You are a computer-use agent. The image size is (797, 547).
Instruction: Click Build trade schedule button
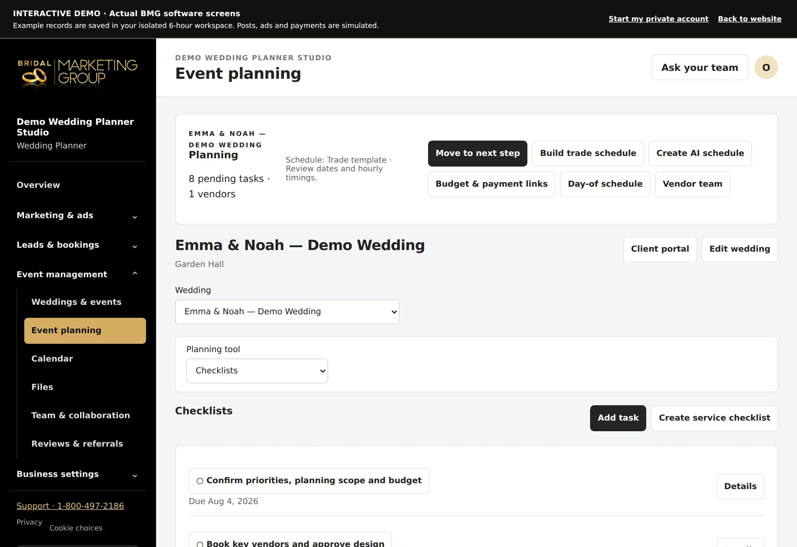(588, 154)
